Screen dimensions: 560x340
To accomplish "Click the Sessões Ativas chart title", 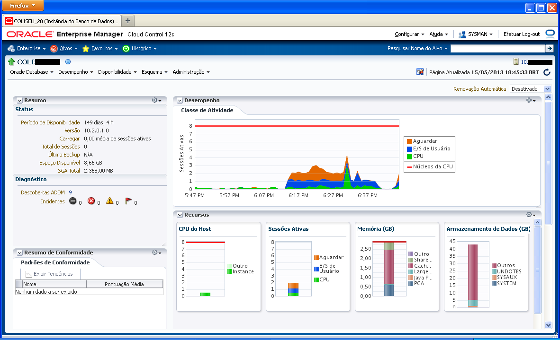I will (288, 229).
